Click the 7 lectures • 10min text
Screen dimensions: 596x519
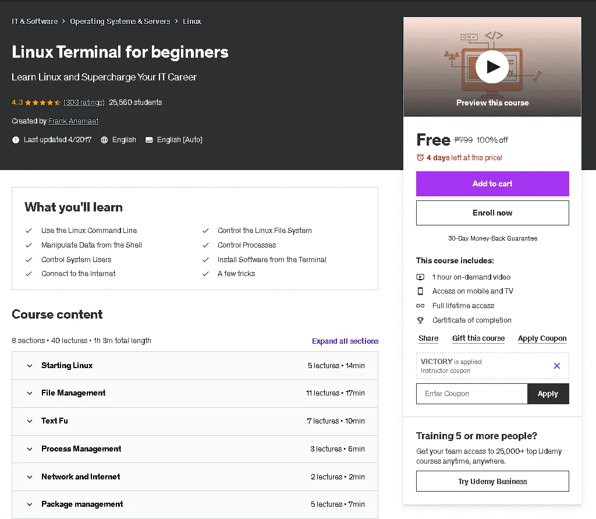pyautogui.click(x=336, y=421)
